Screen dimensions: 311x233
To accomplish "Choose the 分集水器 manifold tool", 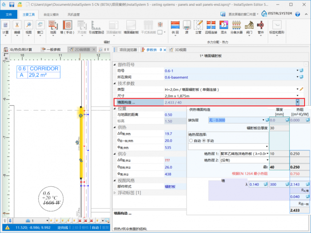I will 236,26.
